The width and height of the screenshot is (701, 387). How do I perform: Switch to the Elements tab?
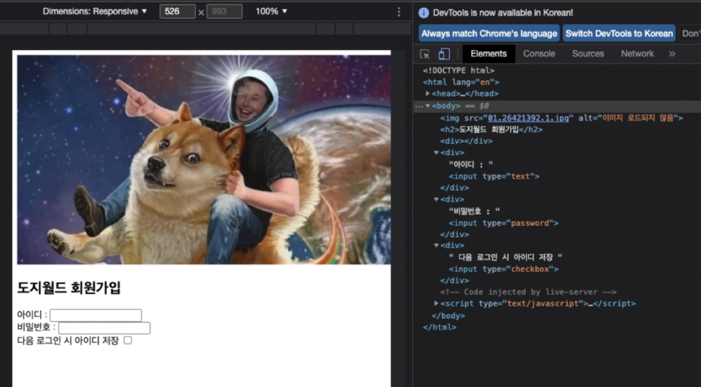click(488, 54)
